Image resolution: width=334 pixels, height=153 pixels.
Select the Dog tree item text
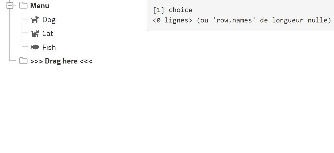pos(49,20)
